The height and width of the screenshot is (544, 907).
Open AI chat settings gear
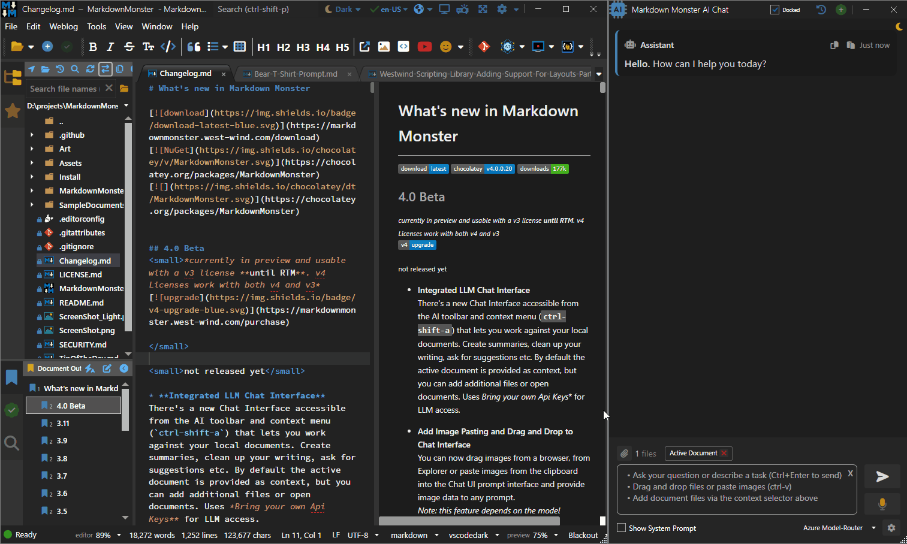click(x=891, y=528)
